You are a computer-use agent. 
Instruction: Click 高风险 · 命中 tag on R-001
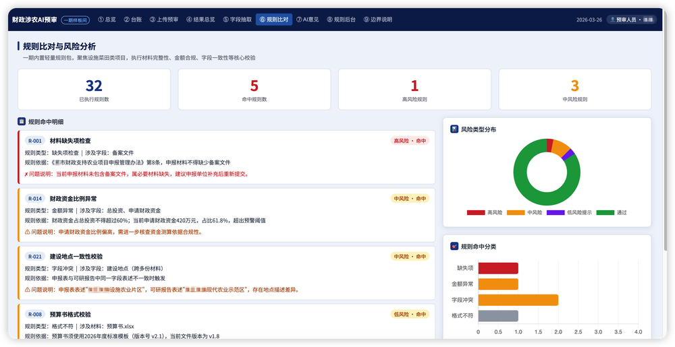[x=410, y=140]
